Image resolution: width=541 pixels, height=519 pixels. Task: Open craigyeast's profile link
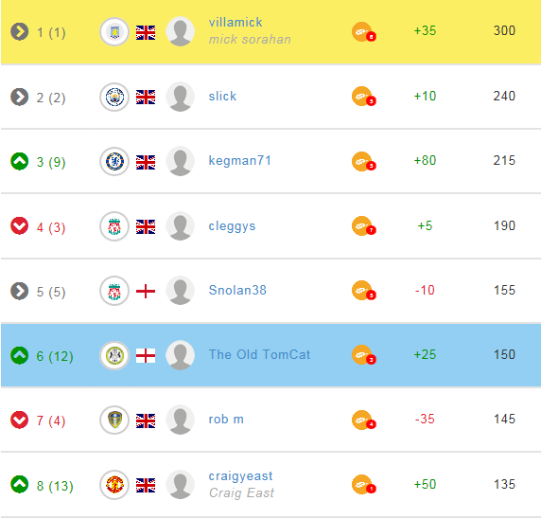[240, 476]
